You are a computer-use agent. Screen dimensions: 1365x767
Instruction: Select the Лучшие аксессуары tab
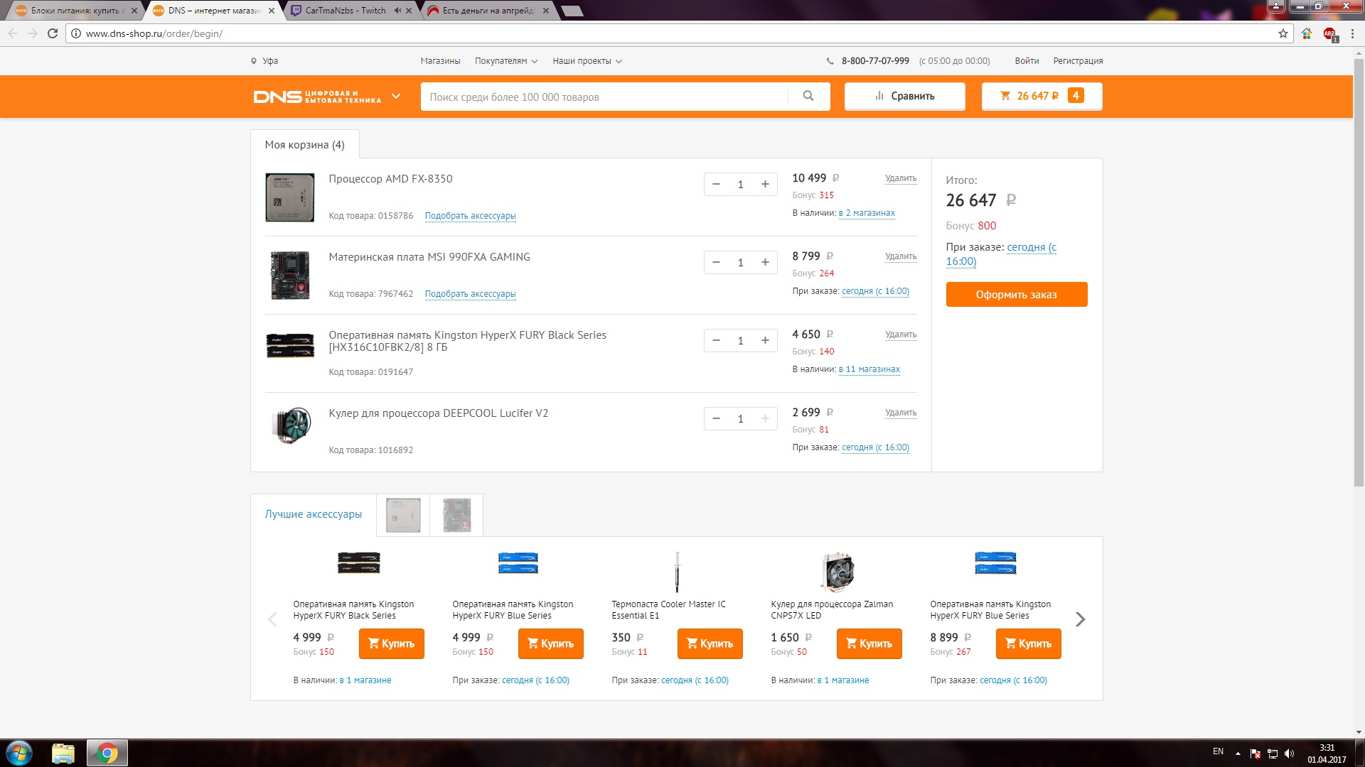[x=313, y=514]
